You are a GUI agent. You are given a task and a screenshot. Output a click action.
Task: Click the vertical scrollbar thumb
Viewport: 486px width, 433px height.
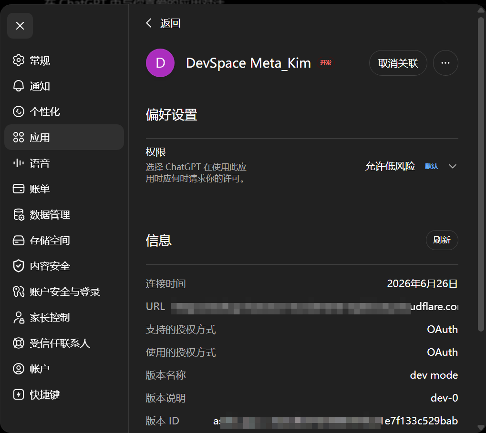click(481, 174)
